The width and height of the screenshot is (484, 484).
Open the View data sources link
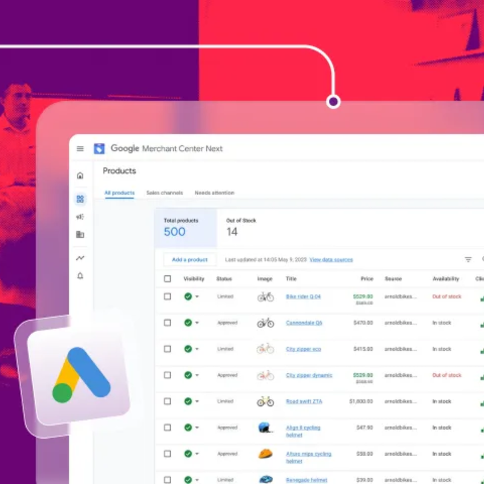pos(331,260)
